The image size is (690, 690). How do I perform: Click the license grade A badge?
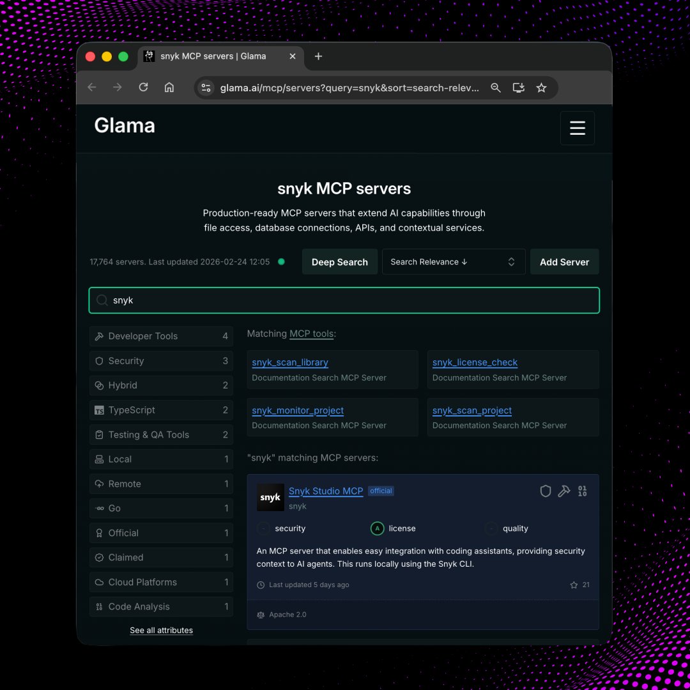pos(377,528)
